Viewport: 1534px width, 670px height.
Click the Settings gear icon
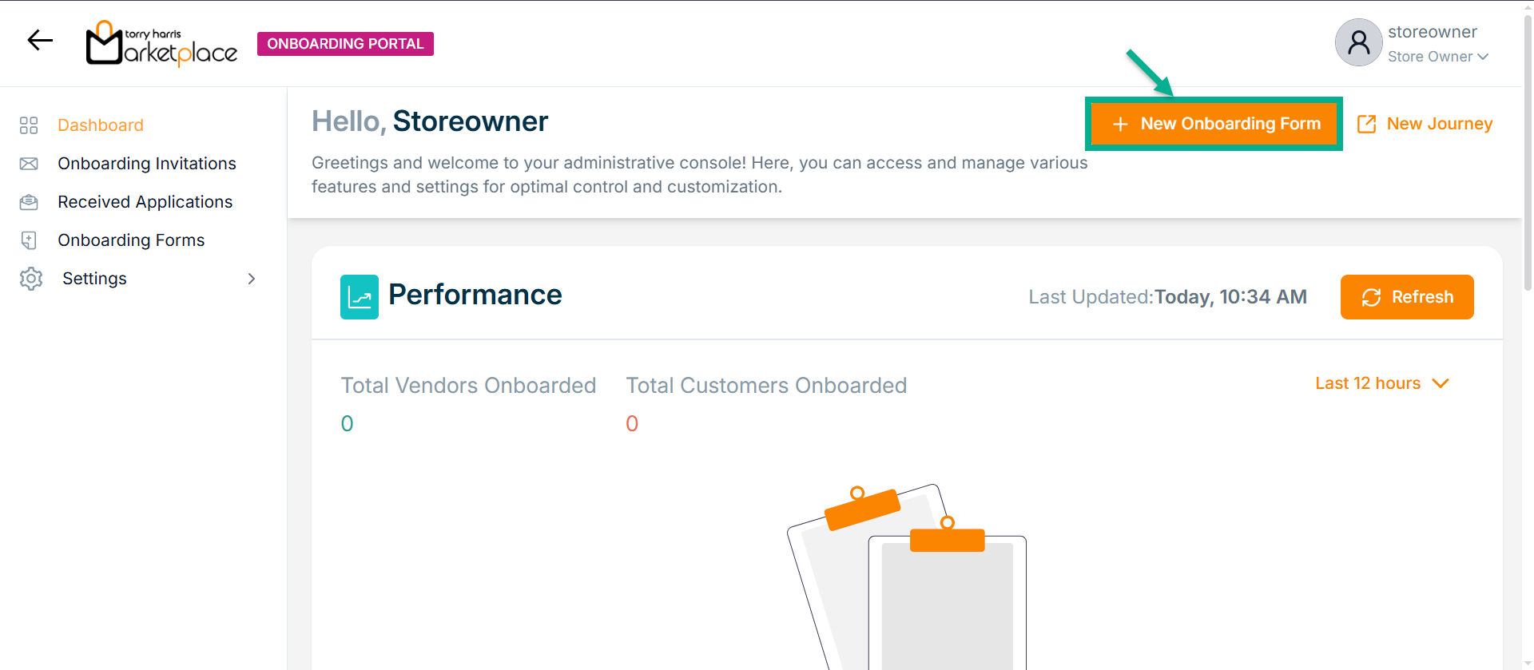[x=30, y=279]
